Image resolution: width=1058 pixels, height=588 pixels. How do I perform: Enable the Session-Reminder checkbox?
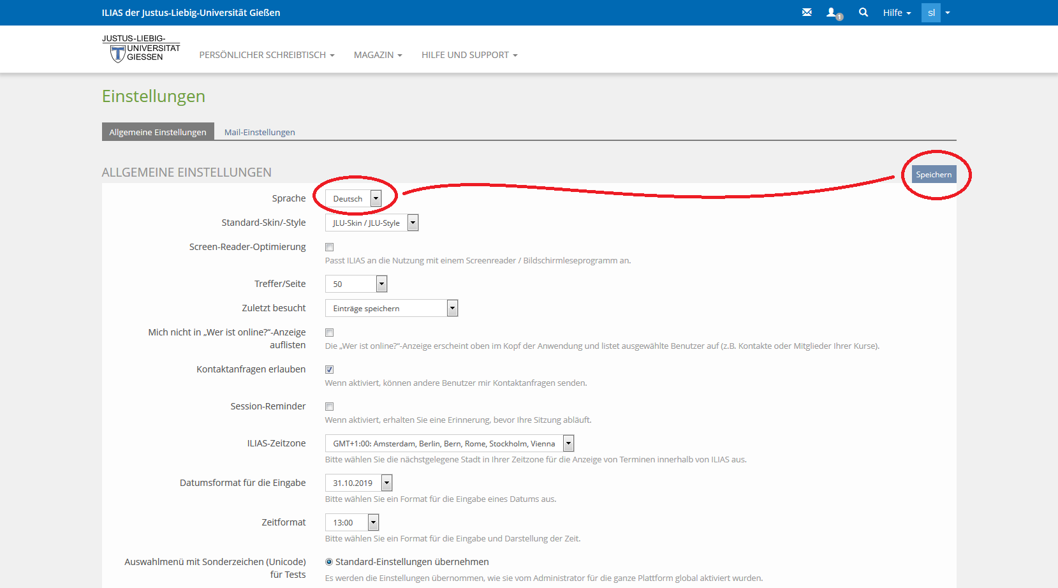(x=330, y=407)
